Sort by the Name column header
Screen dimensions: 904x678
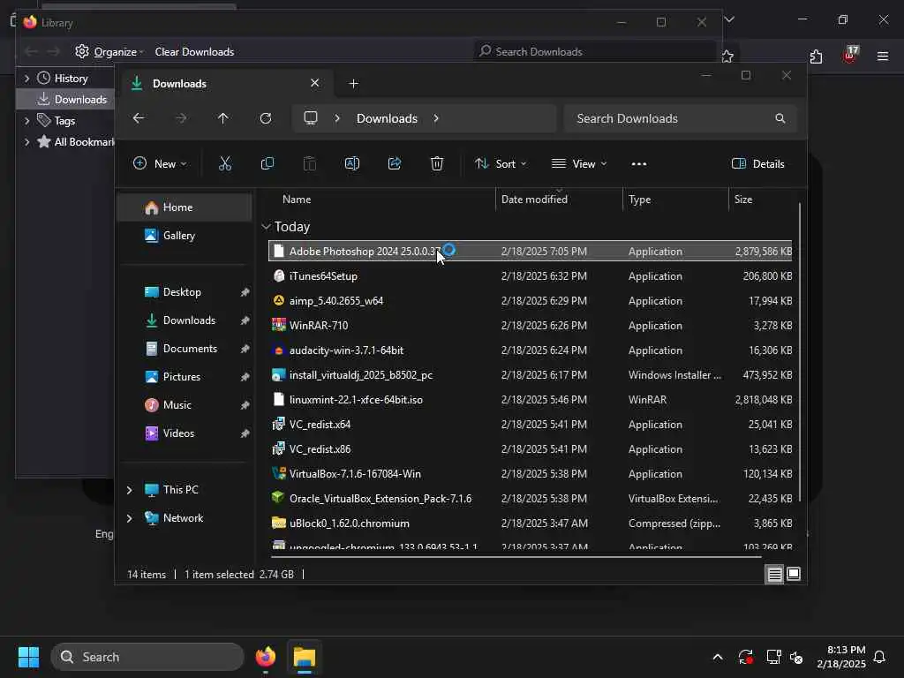[297, 200]
